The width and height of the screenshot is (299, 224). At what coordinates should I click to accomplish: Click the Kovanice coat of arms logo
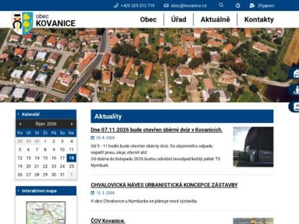tap(23, 23)
